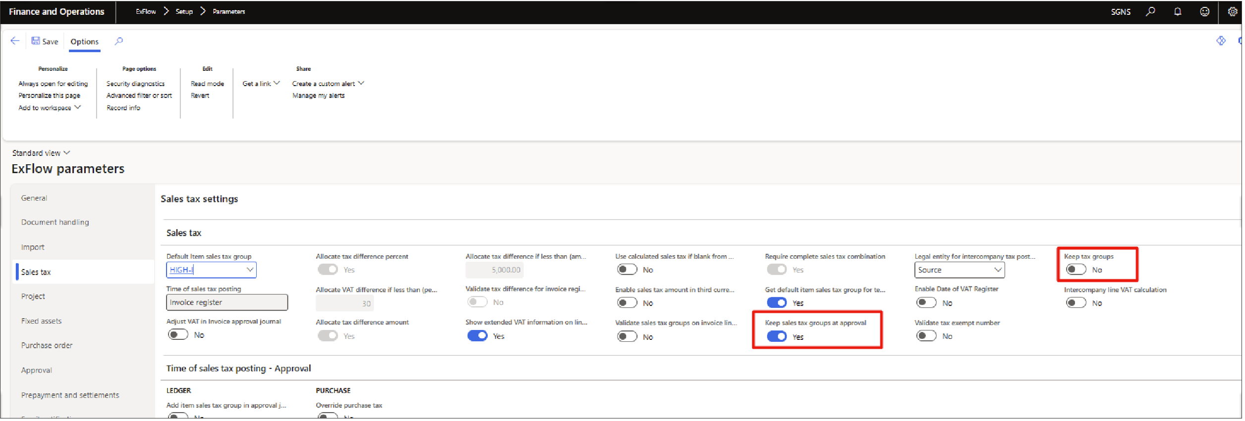Expand the Standard view selector

pyautogui.click(x=41, y=153)
